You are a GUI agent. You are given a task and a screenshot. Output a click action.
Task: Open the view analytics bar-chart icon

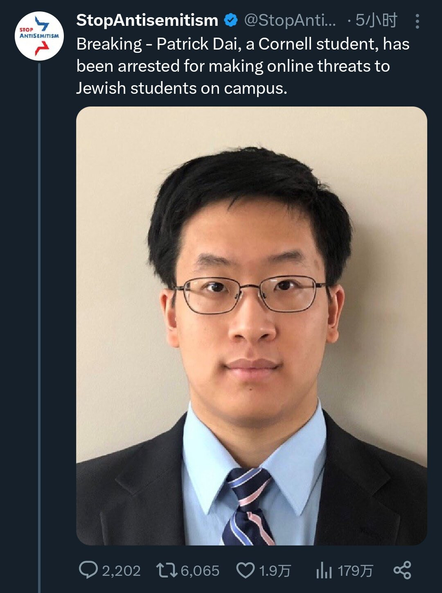pos(324,570)
